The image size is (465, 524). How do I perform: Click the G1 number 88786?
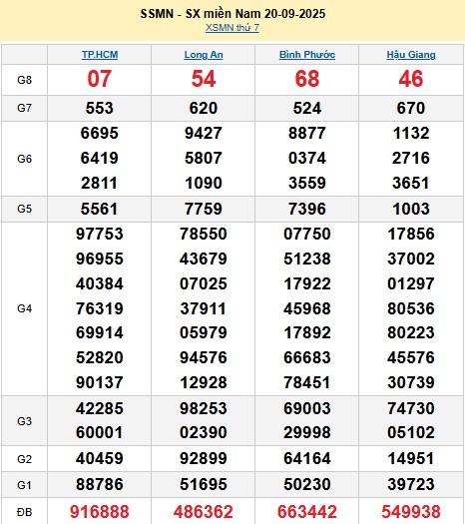(x=100, y=484)
